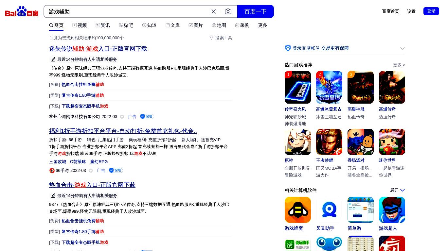This screenshot has width=447, height=251.
Task: Switch to the 文库 tab
Action: click(172, 25)
